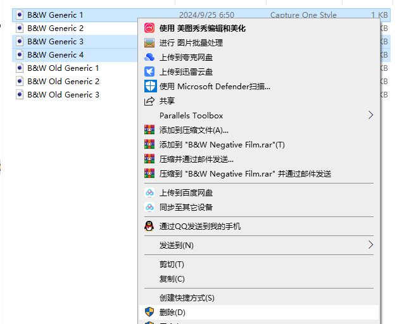Click the Microsoft Defender shield icon

click(150, 86)
